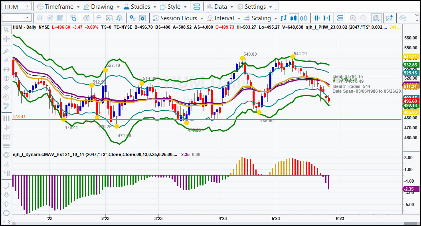The height and width of the screenshot is (226, 421).
Task: Switch to hollow candlestick chart style
Action: (x=303, y=18)
